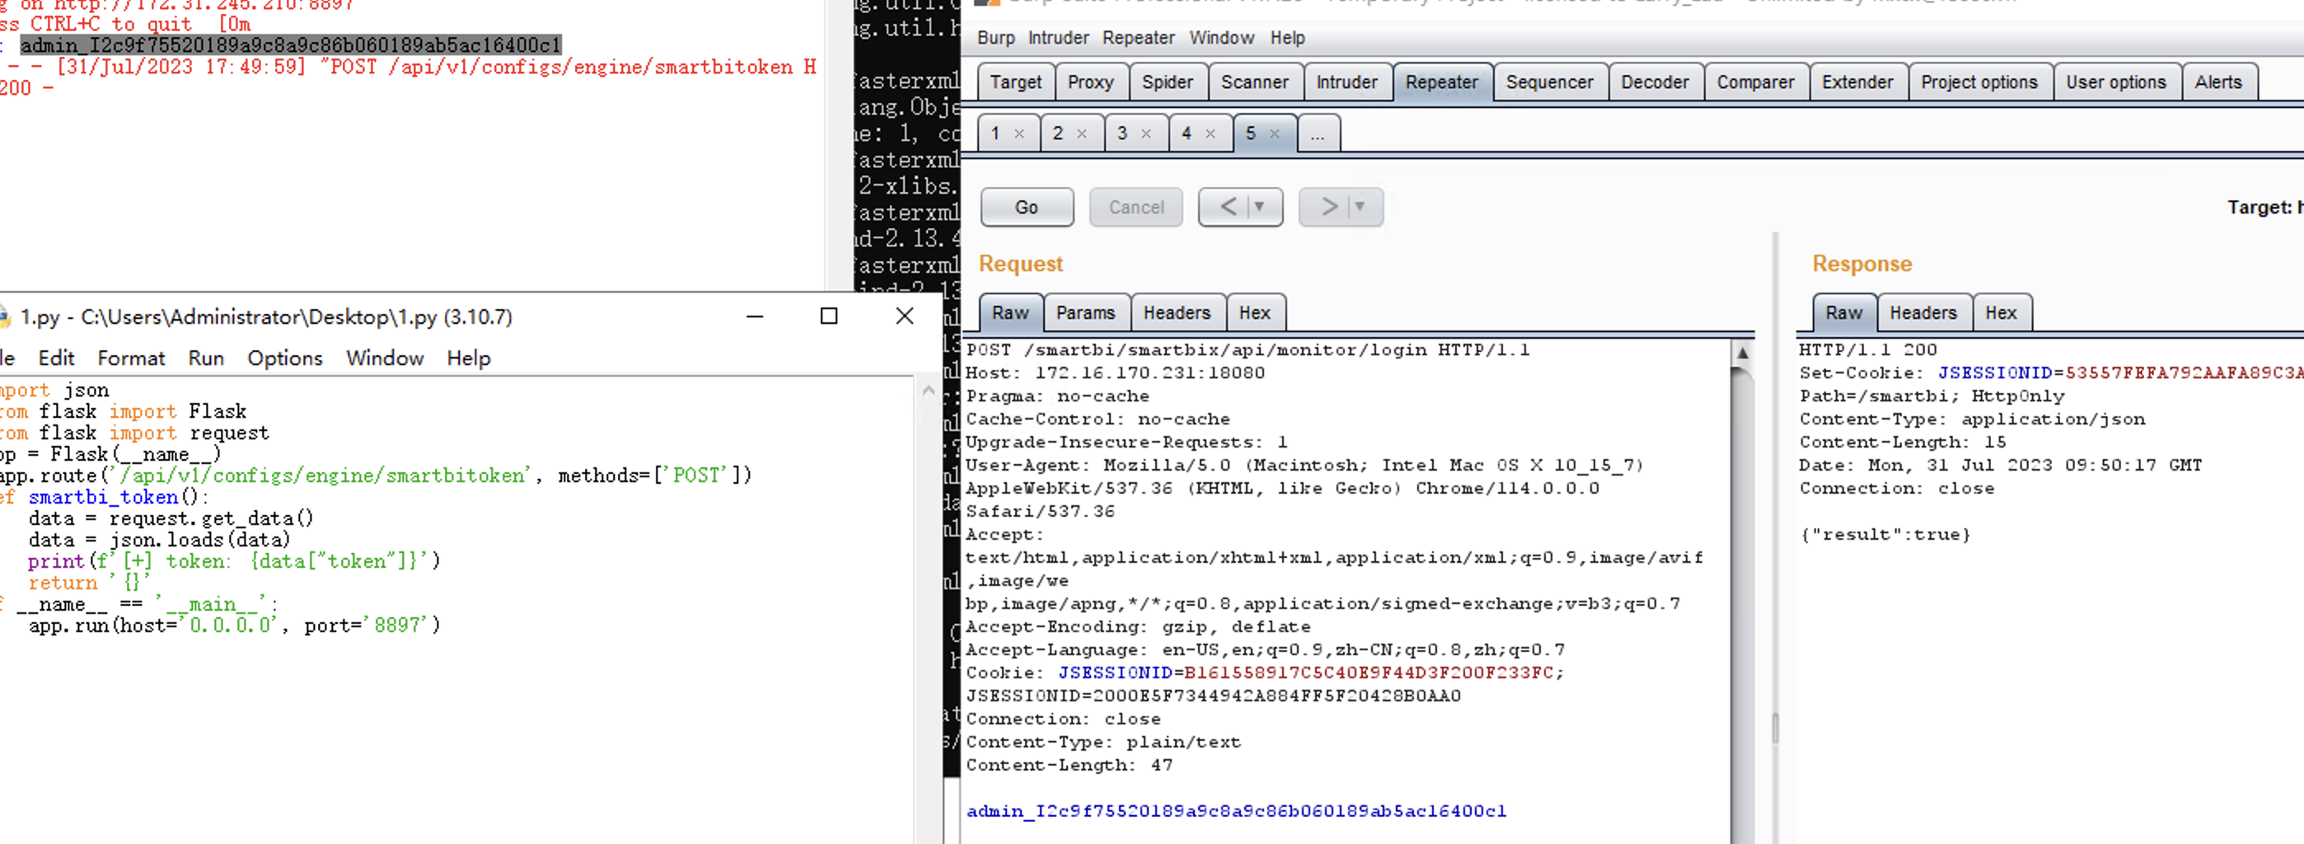
Task: Switch to the Decoder tab
Action: point(1655,82)
